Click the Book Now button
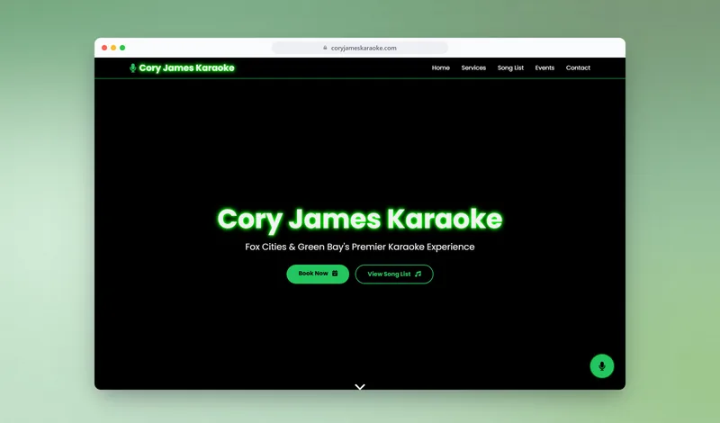Screen dimensions: 720x423 coord(318,274)
